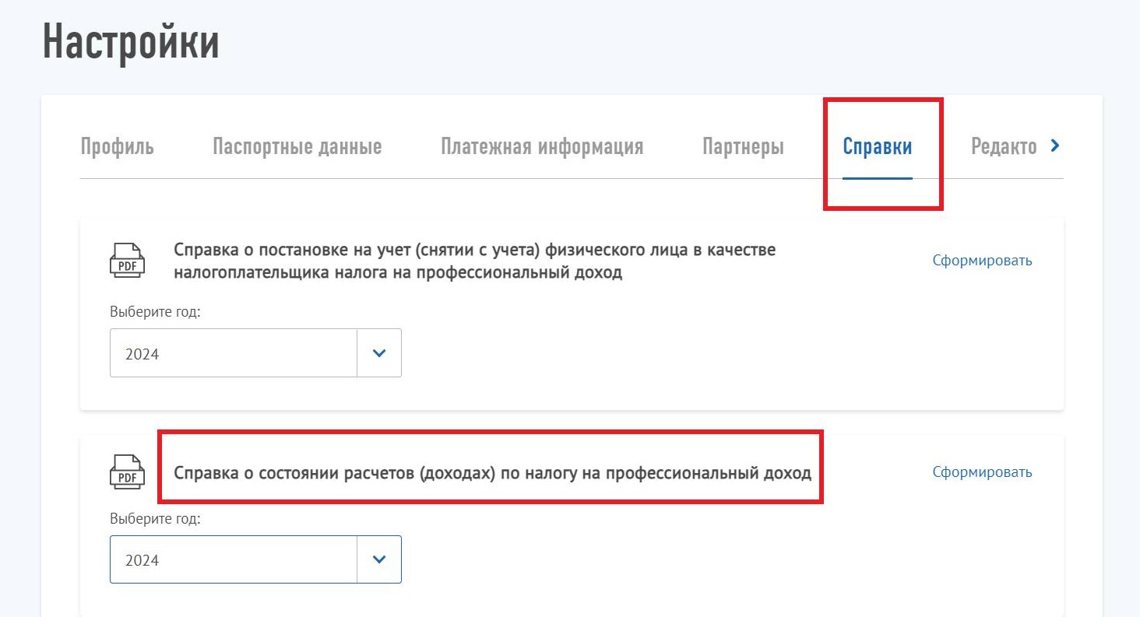
Task: Open the Партнеры tab
Action: tap(743, 145)
